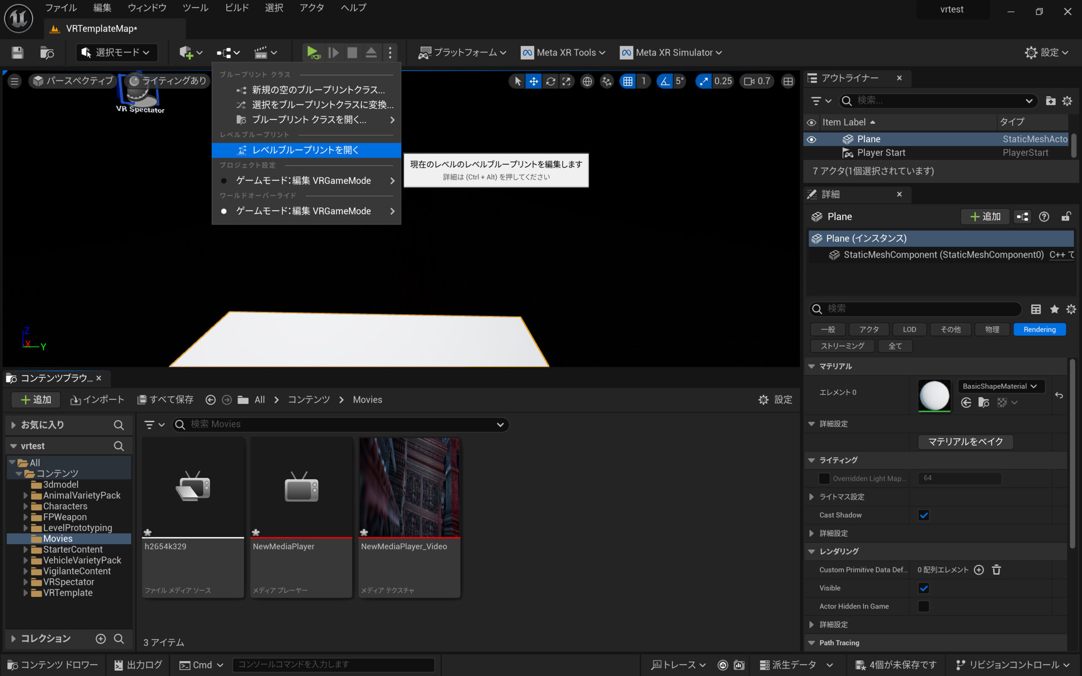
Task: Select the NewMediaPlayer_Video thumbnail
Action: coord(409,488)
